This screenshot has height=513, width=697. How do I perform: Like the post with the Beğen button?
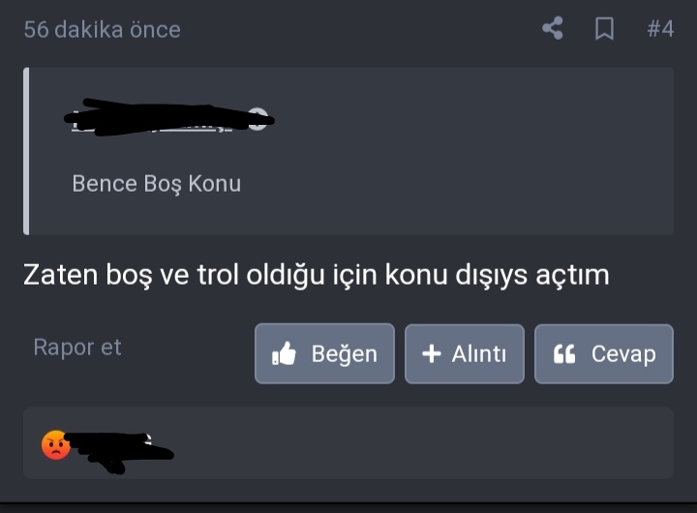click(324, 354)
